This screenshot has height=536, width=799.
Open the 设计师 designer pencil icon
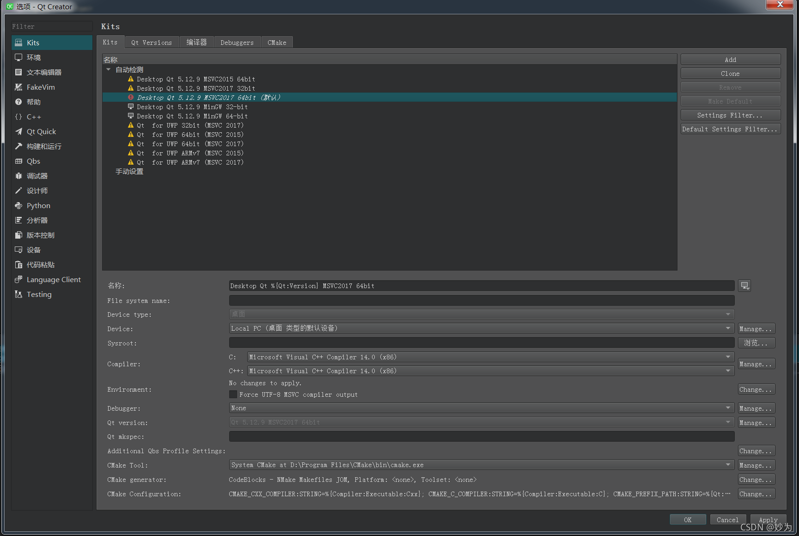coord(18,191)
